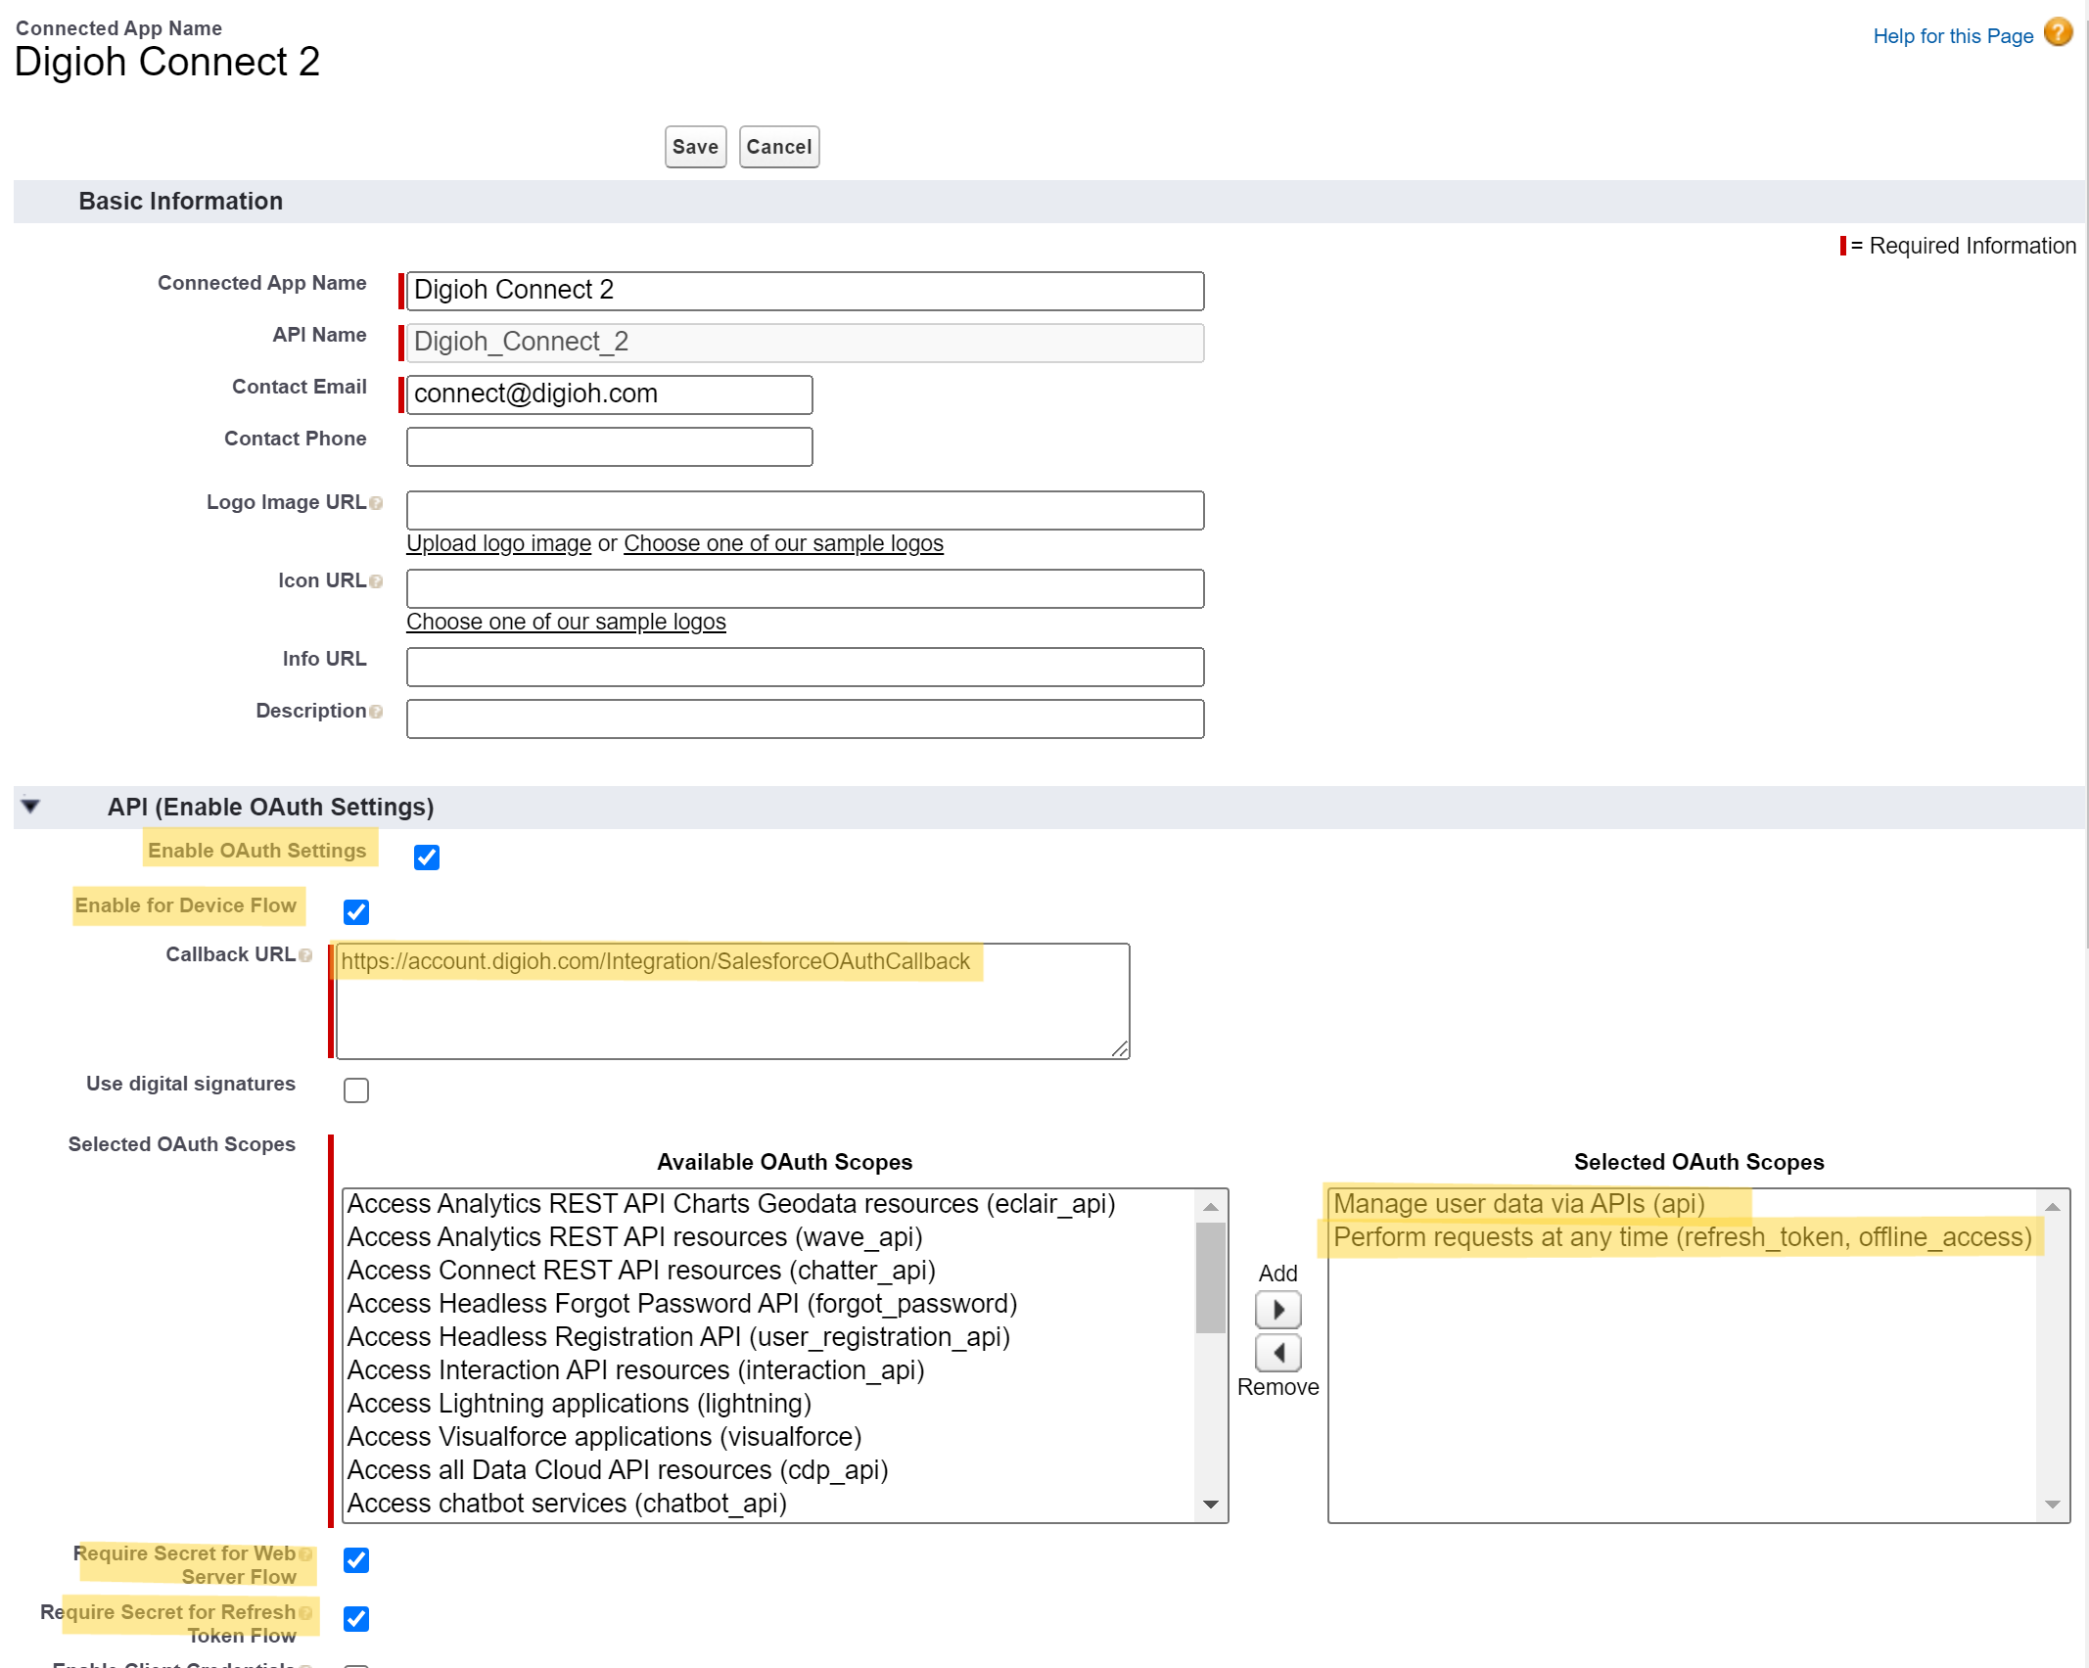The width and height of the screenshot is (2089, 1668).
Task: Open Help for this Page question mark icon
Action: click(x=2057, y=33)
